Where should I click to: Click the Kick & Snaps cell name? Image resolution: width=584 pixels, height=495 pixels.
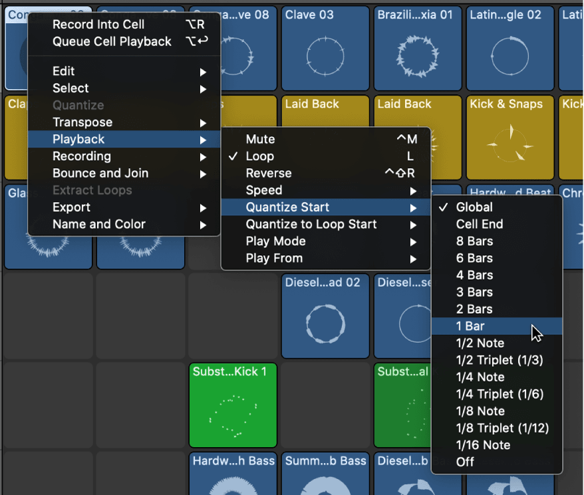[506, 104]
